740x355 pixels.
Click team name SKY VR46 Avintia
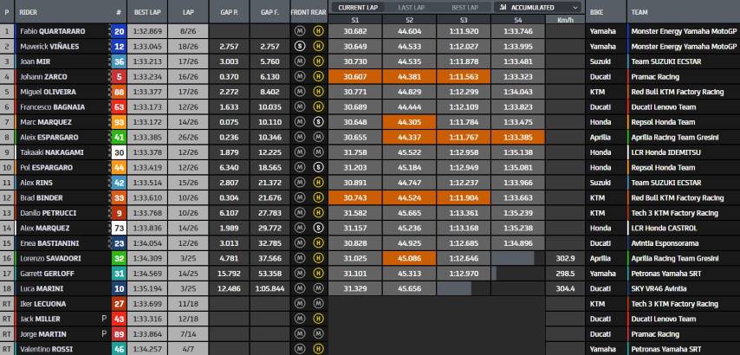[659, 288]
